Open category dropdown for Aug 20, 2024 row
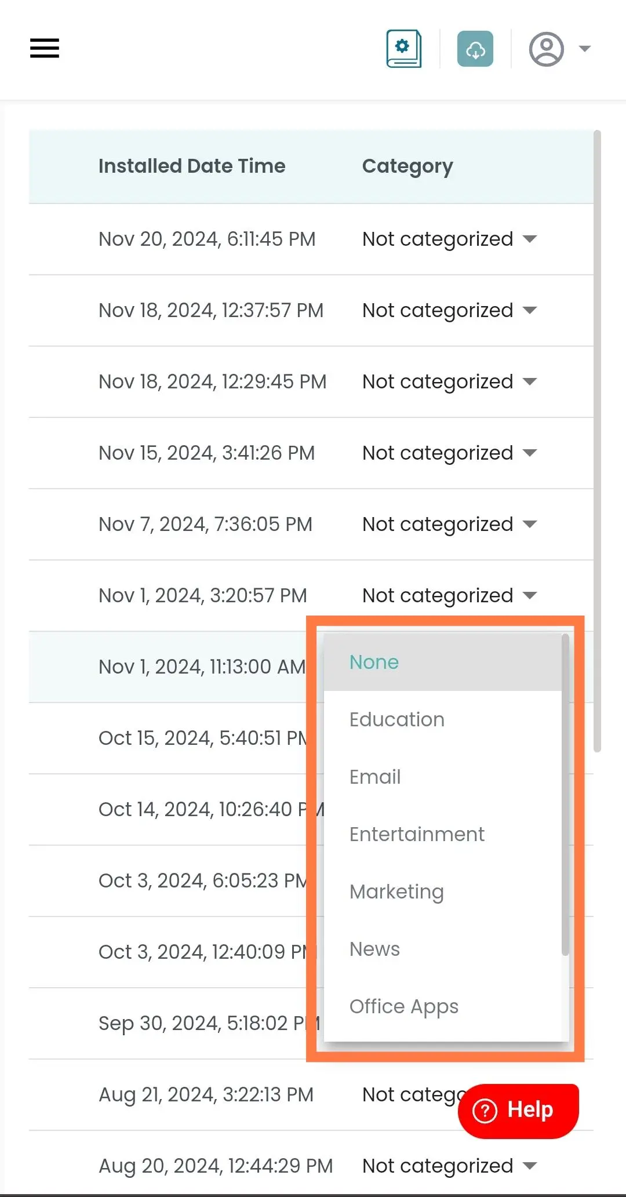The image size is (626, 1197). coord(450,1166)
